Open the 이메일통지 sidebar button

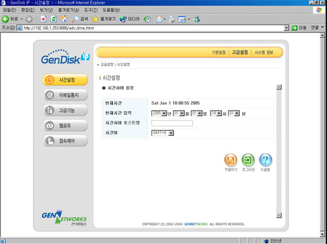pos(65,95)
